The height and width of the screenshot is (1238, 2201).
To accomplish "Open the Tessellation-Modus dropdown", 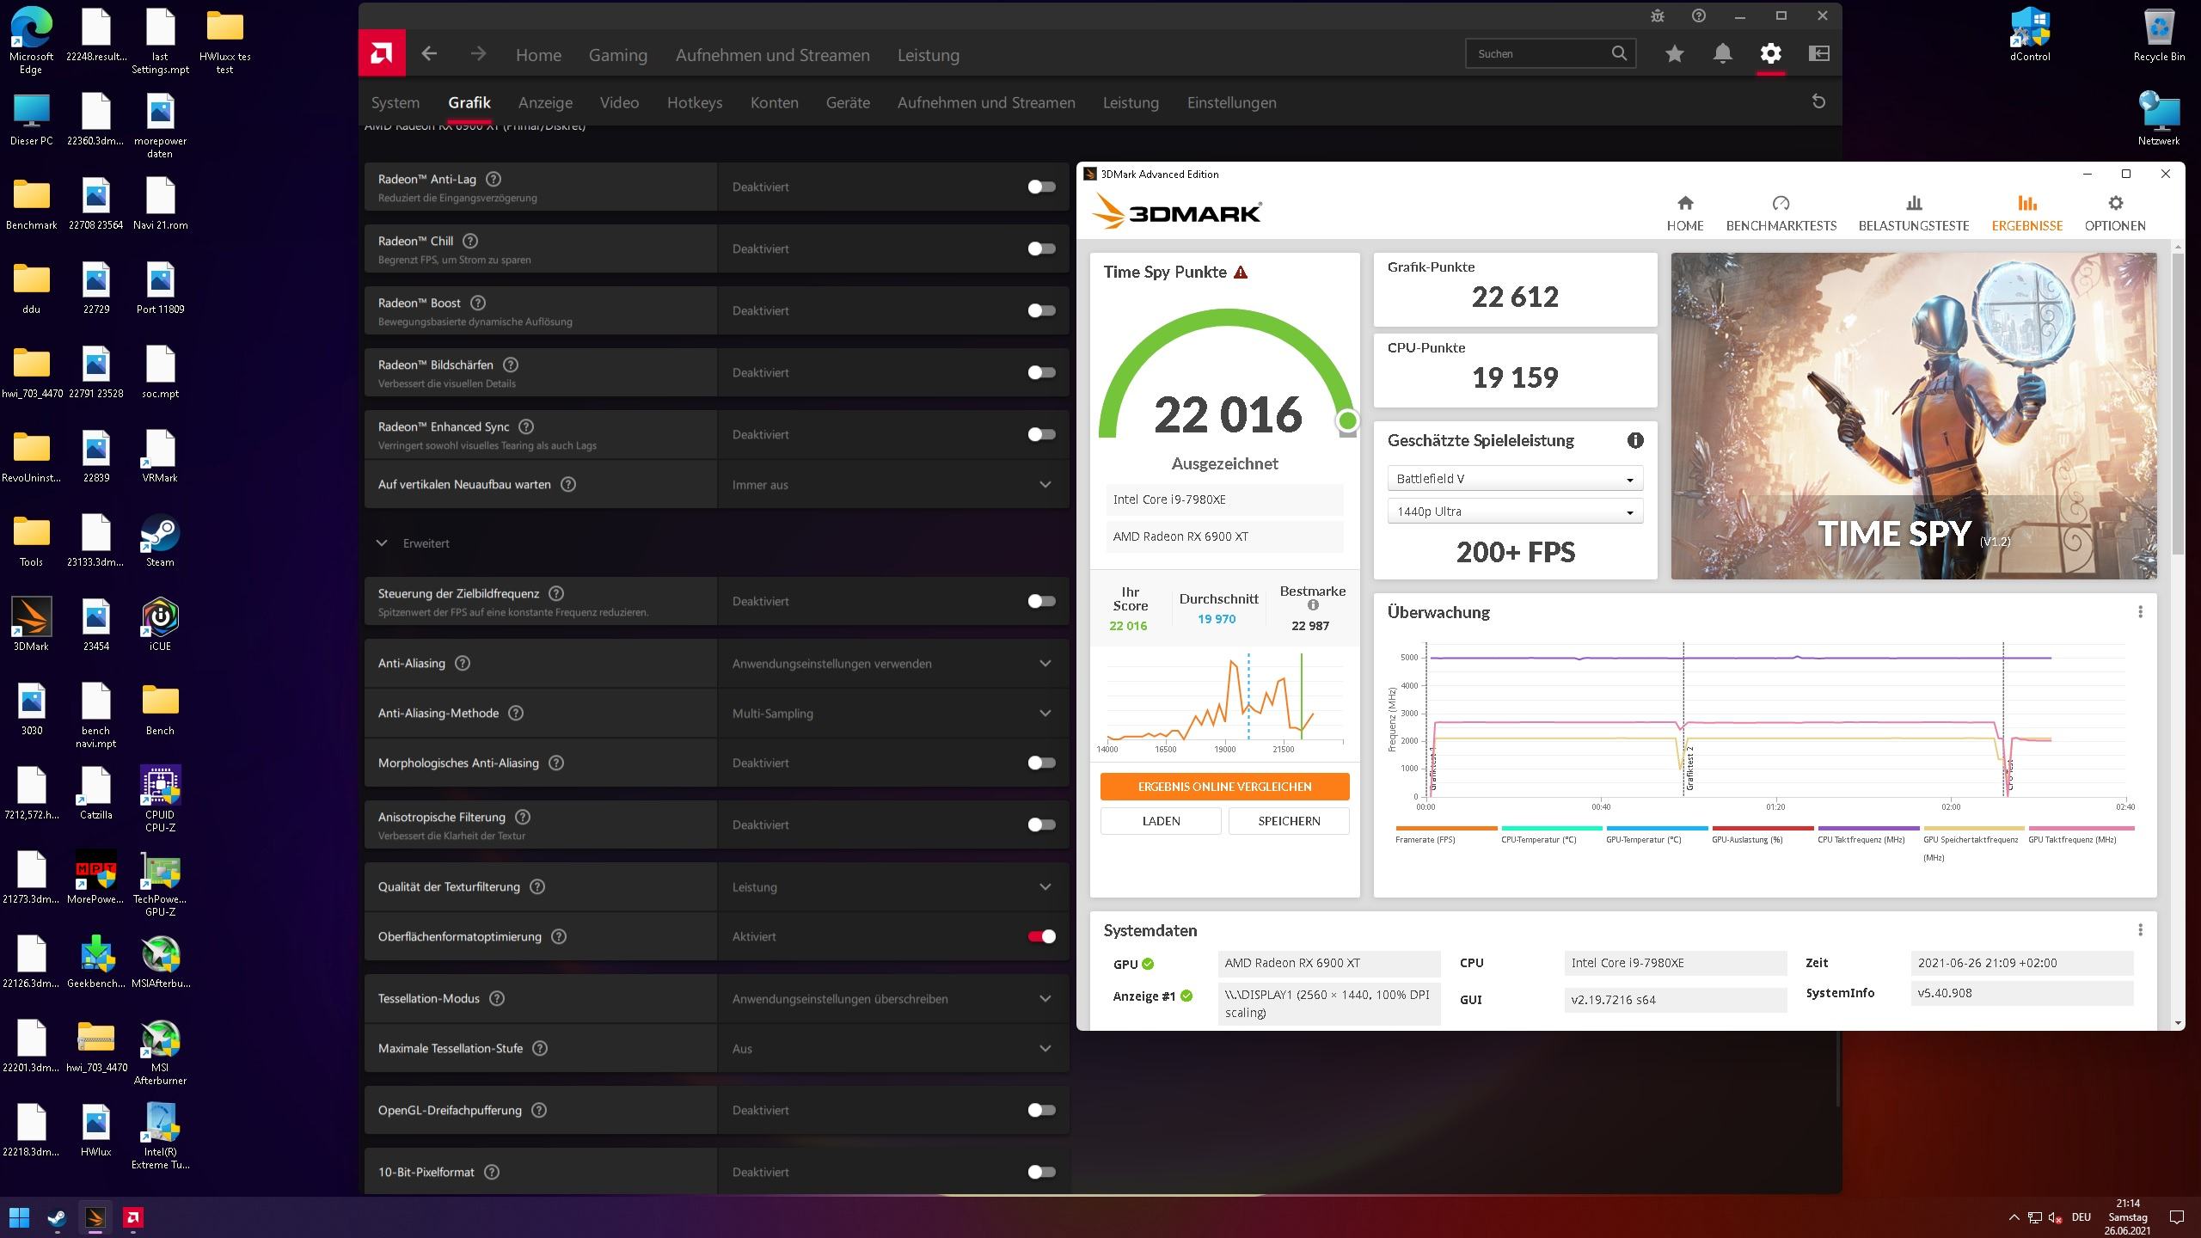I will (x=893, y=999).
